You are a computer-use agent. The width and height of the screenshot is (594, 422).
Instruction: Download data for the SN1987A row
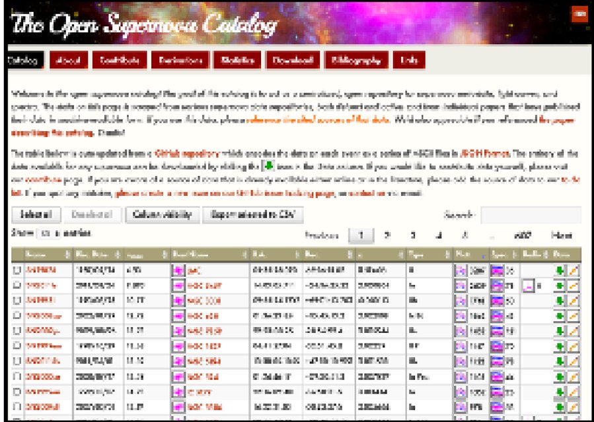tap(559, 271)
